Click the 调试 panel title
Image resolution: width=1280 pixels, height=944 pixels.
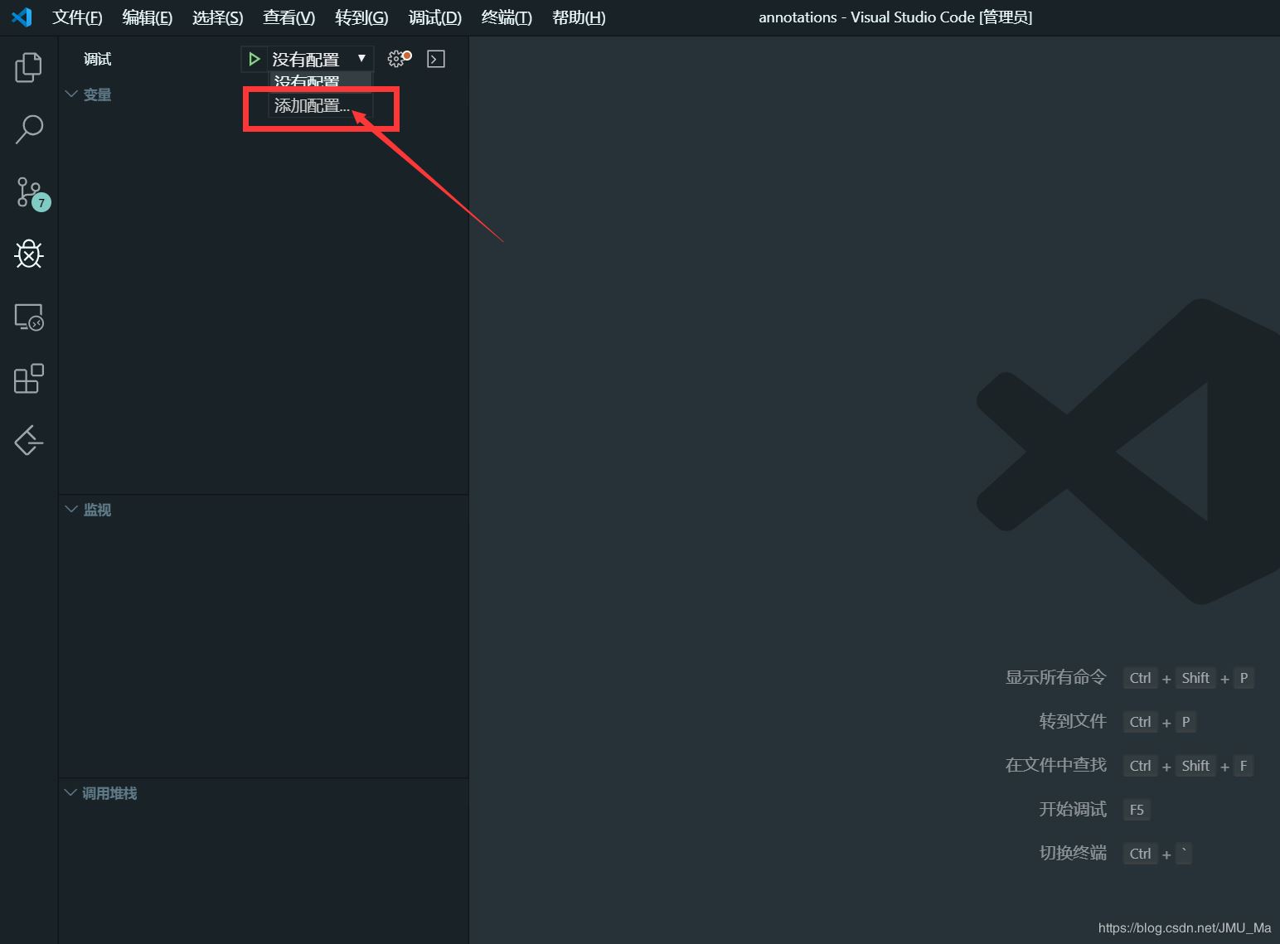point(97,59)
